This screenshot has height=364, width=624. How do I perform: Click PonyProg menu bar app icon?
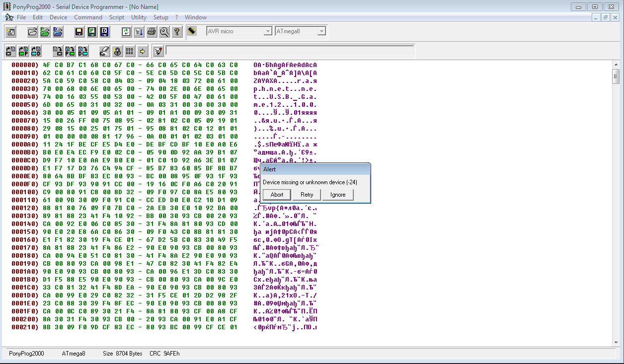[9, 17]
